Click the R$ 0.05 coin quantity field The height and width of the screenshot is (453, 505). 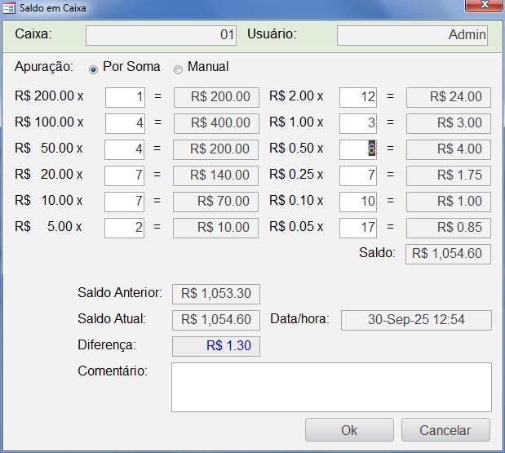coord(358,228)
